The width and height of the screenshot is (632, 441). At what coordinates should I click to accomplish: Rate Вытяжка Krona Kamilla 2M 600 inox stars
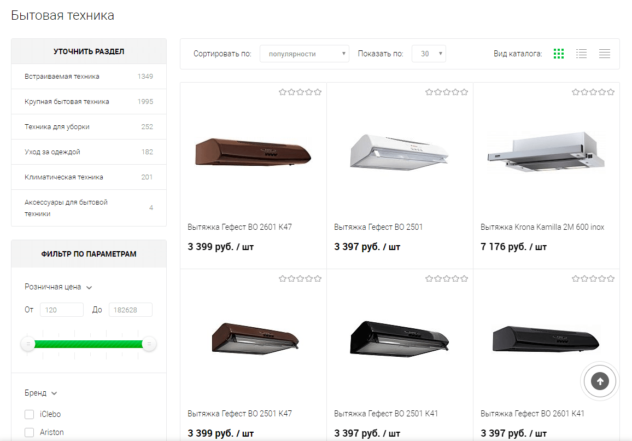pos(593,92)
